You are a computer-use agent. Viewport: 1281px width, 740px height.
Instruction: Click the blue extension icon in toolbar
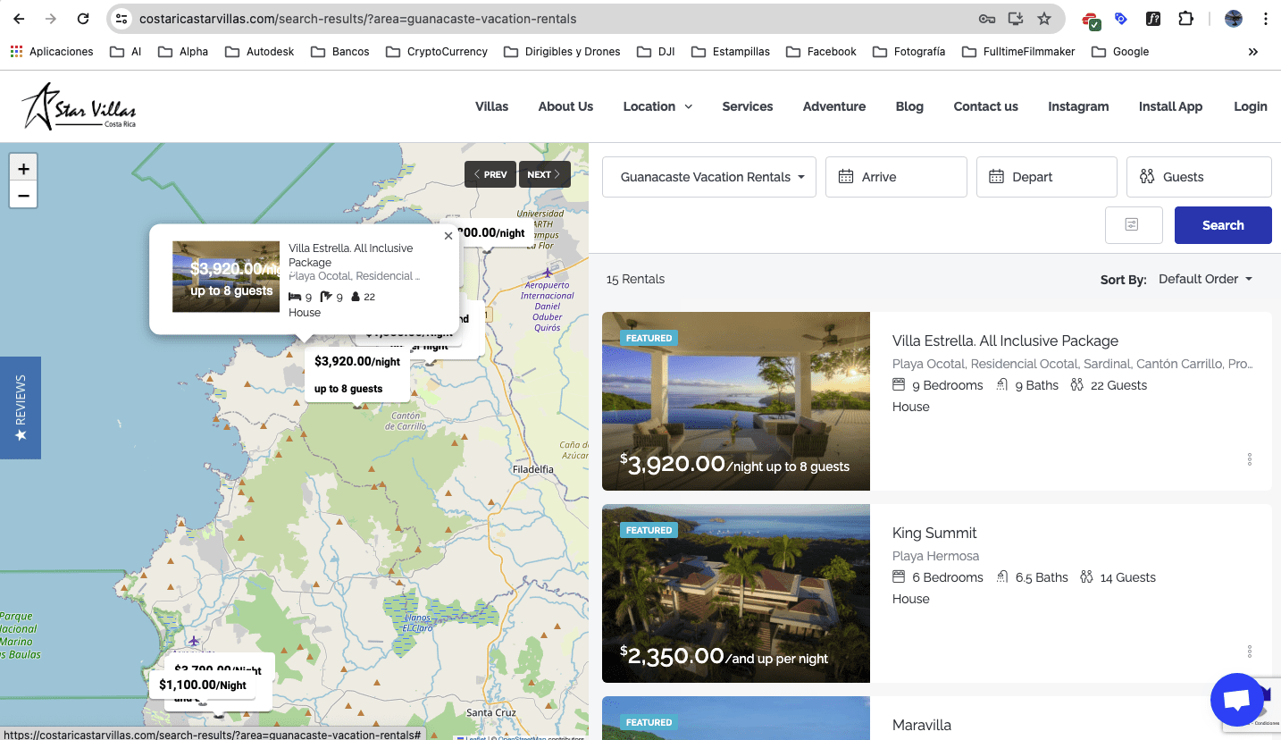1121,19
